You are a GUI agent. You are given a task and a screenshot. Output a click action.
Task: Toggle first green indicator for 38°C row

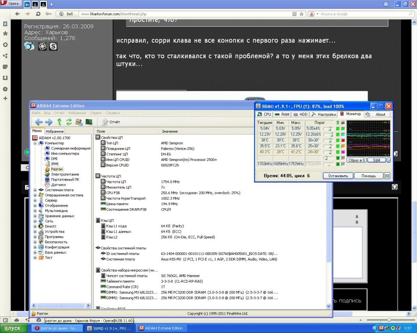coord(338,140)
